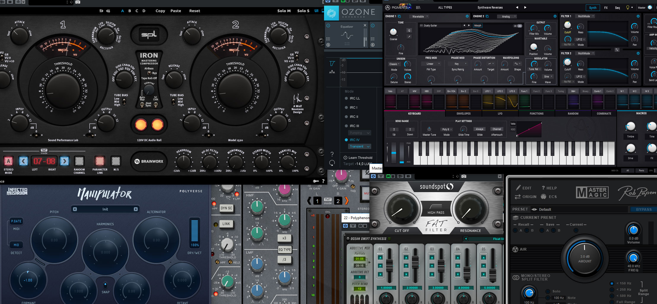Close the Equalizer module in Ozone
657x304 pixels.
(x=365, y=26)
